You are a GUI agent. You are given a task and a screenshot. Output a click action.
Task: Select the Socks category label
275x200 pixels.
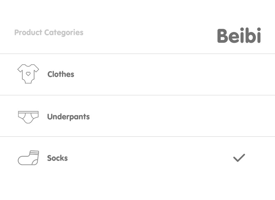point(57,158)
